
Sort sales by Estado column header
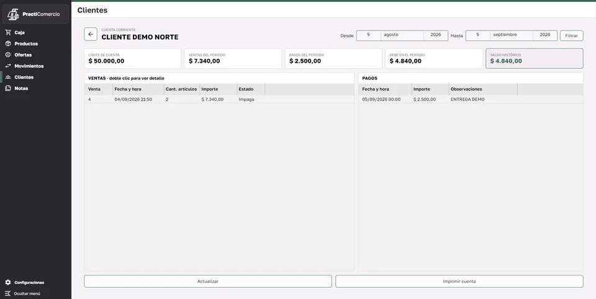coord(251,89)
